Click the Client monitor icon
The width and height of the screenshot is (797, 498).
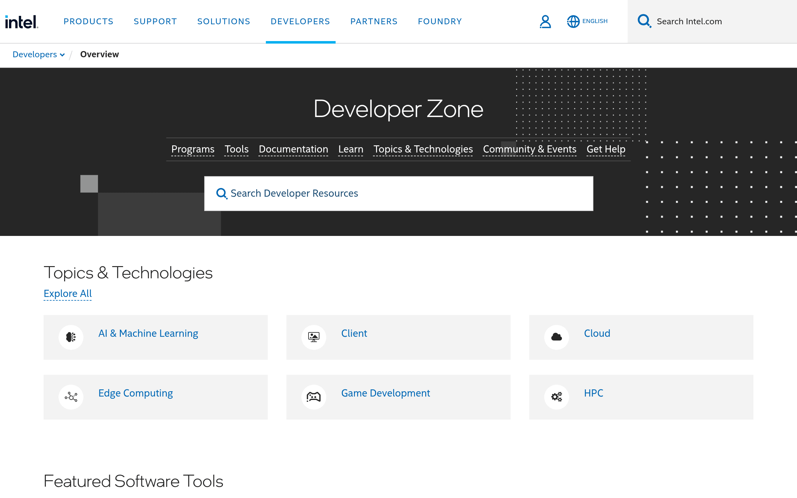coord(314,337)
